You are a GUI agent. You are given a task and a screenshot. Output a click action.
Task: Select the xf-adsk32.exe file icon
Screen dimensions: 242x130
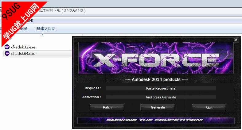pyautogui.click(x=7, y=47)
